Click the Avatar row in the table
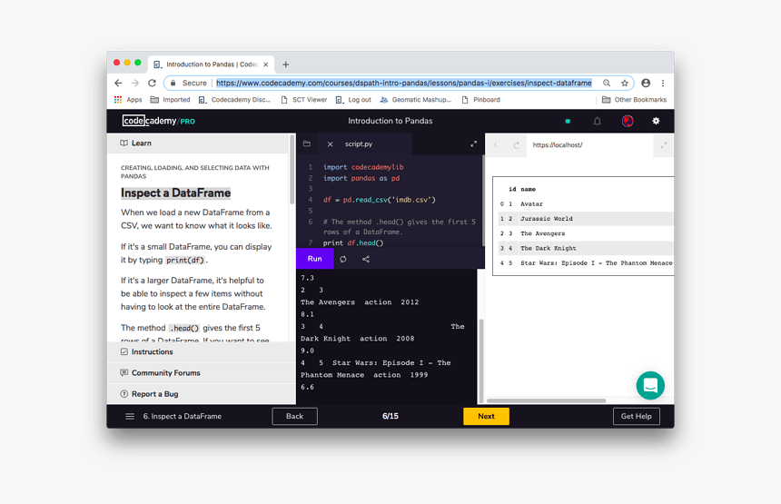Screen dimensions: 781x504 coord(586,203)
